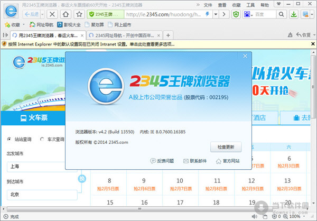The image size is (317, 221).
Task: Open the 影视大全 bookmark
Action: 69,25
